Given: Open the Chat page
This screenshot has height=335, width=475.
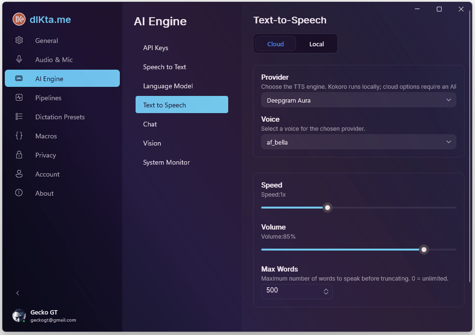Looking at the screenshot, I should point(182,124).
